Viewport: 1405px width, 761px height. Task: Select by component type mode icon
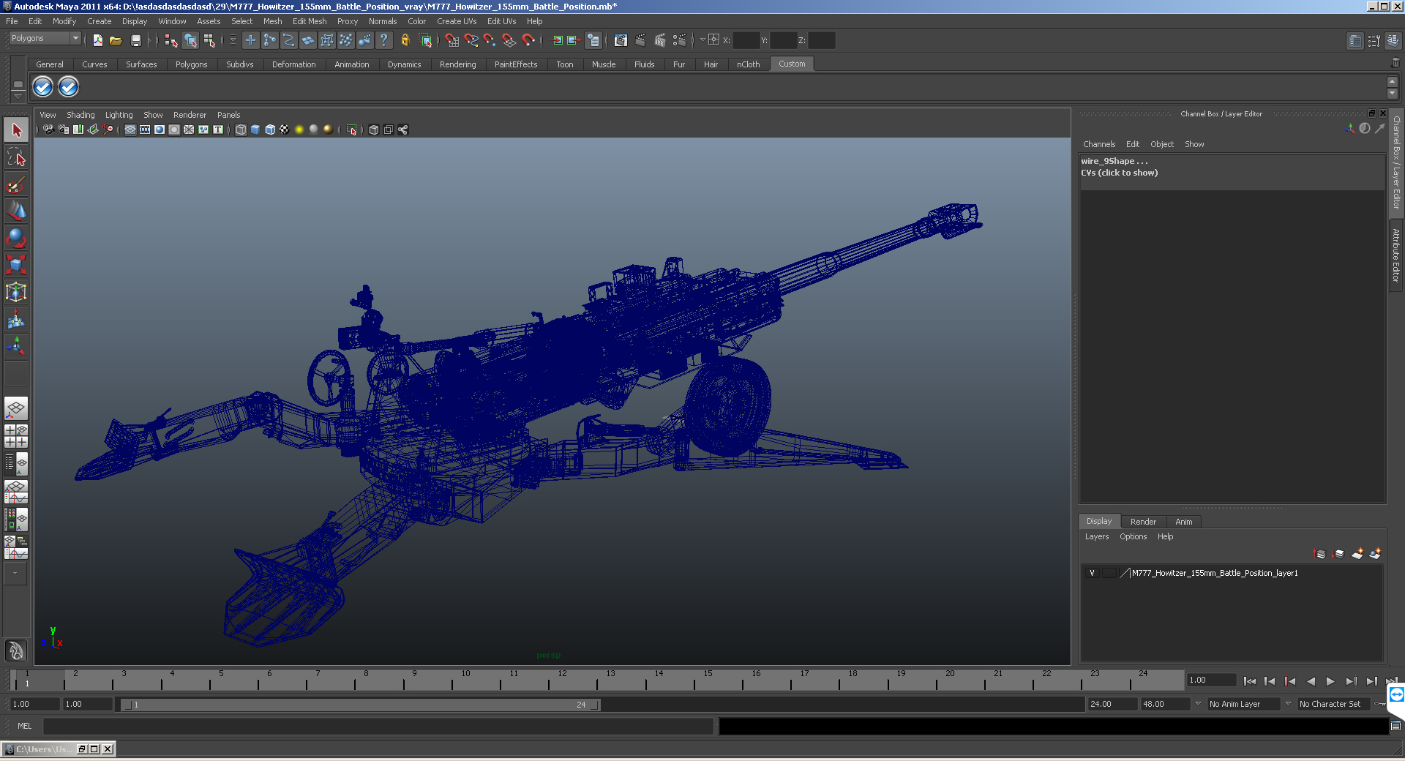tap(209, 40)
